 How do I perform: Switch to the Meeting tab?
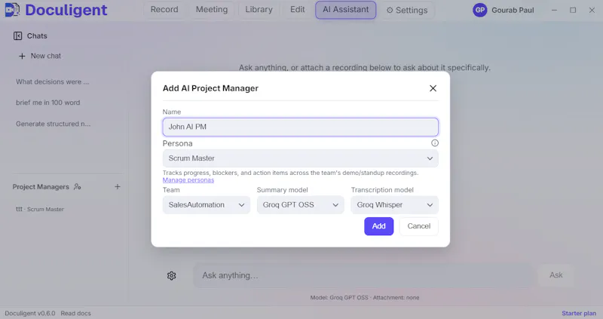click(x=212, y=10)
